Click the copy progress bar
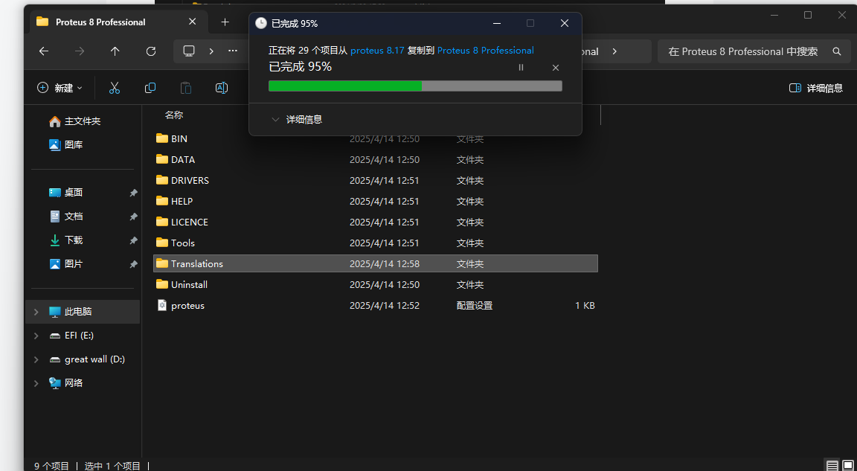The image size is (857, 471). point(415,86)
